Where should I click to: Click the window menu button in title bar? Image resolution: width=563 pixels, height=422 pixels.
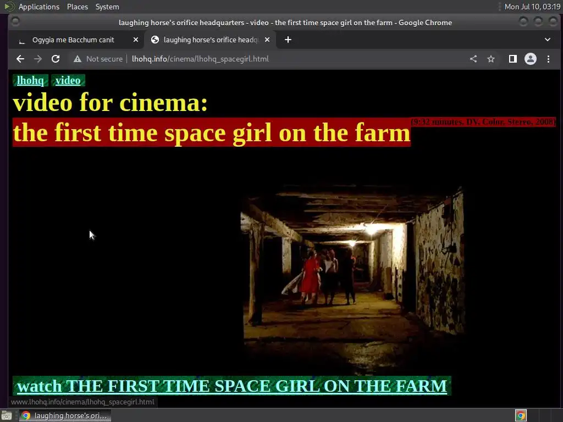coord(15,22)
